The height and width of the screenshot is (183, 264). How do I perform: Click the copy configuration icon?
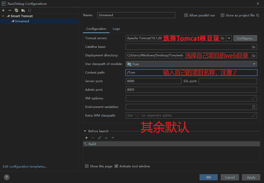pyautogui.click(x=16, y=10)
